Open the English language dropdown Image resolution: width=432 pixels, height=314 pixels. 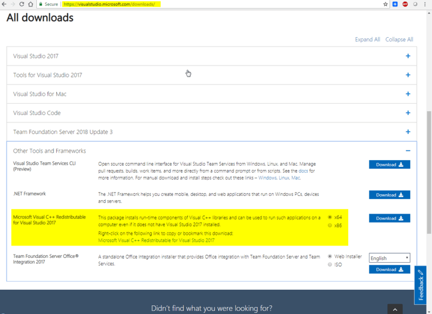pos(389,258)
